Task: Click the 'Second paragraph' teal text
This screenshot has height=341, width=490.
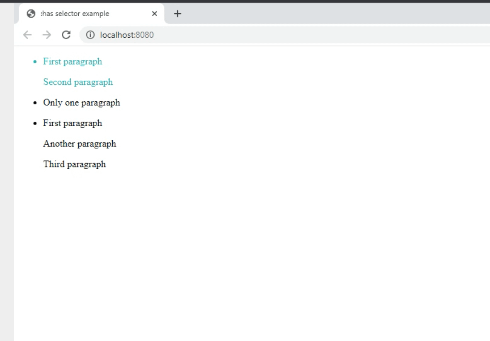Action: click(78, 82)
